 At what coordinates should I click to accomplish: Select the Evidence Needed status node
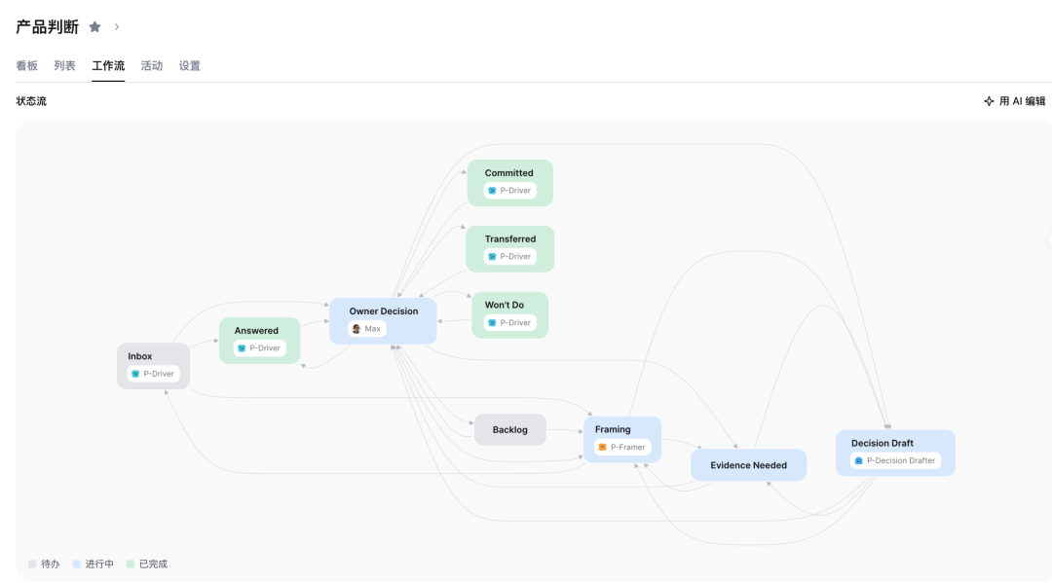coord(749,465)
